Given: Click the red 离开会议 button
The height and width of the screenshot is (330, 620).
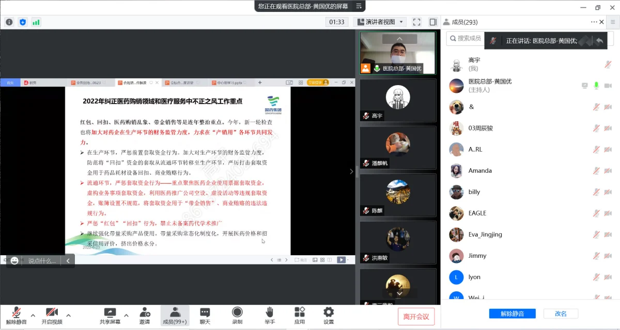Looking at the screenshot, I should click(x=416, y=316).
